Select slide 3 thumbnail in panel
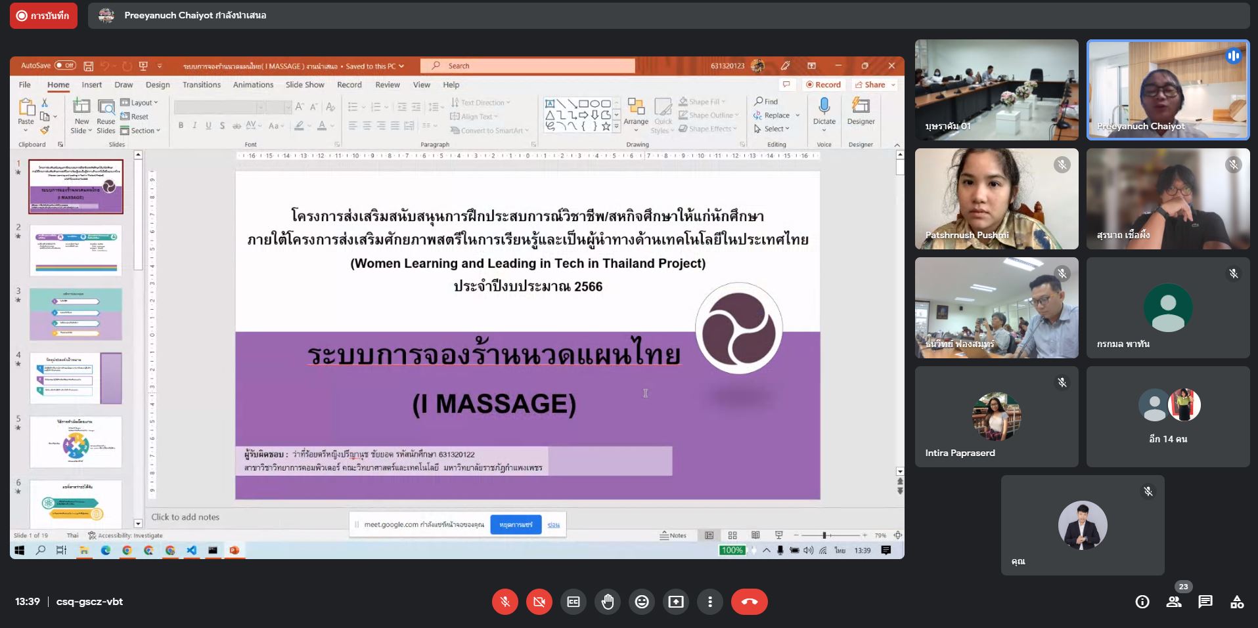The image size is (1258, 628). (x=76, y=314)
